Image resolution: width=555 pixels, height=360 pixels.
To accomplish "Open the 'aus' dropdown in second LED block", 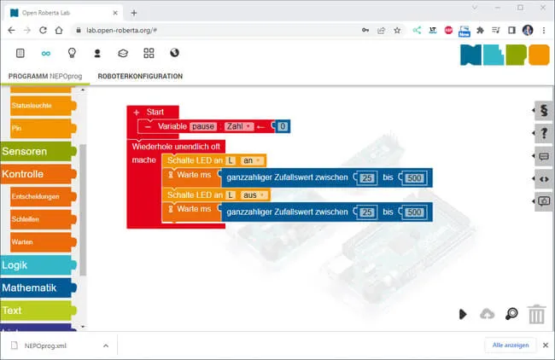I will 253,195.
